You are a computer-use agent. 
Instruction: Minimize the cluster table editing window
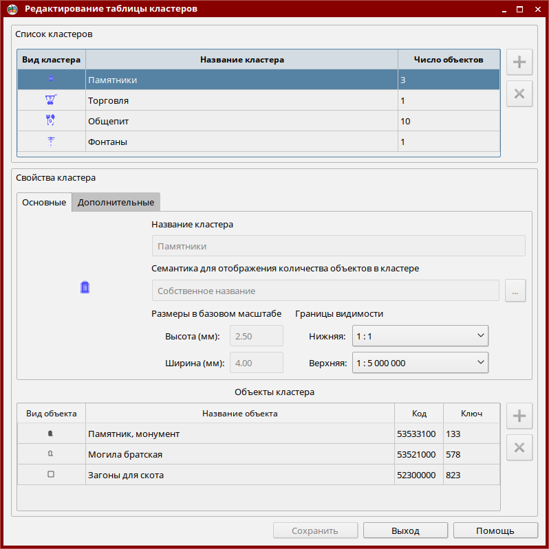pos(504,10)
